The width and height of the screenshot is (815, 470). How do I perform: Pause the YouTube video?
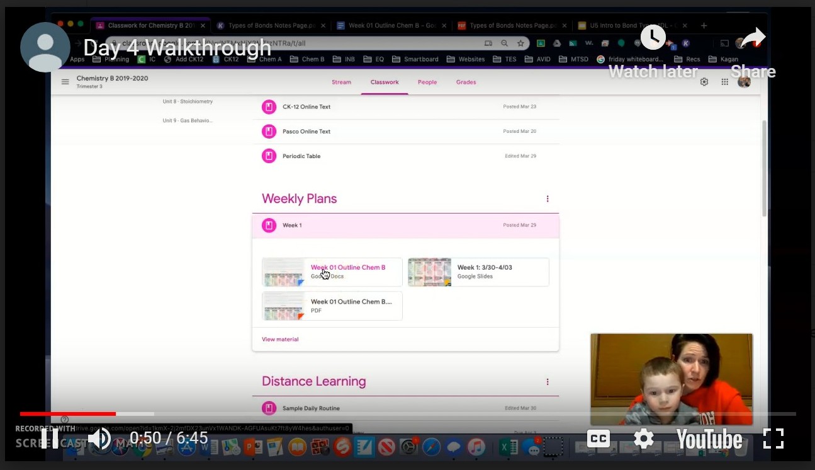coord(50,438)
